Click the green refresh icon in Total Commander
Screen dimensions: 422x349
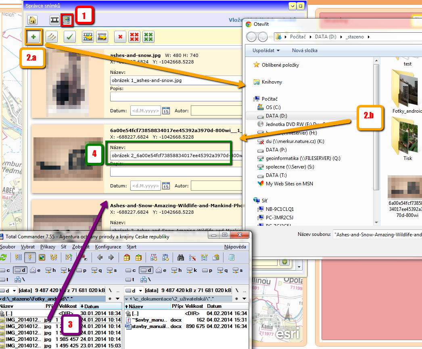[x=3, y=257]
